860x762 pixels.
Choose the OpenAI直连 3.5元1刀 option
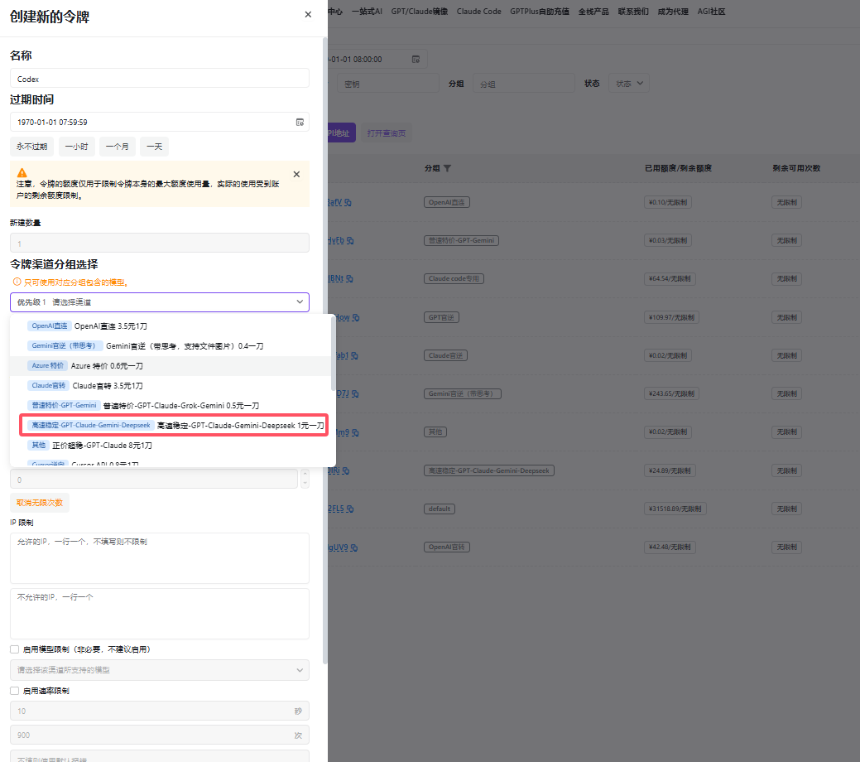[171, 326]
